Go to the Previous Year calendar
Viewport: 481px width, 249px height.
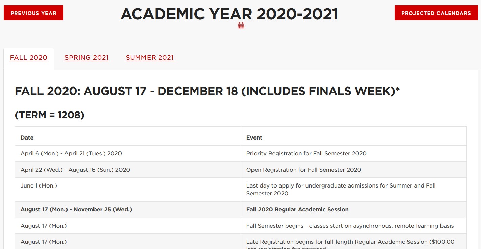[33, 13]
